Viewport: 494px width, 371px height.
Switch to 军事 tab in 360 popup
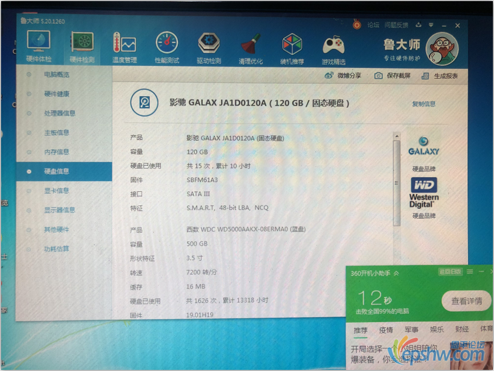click(411, 330)
